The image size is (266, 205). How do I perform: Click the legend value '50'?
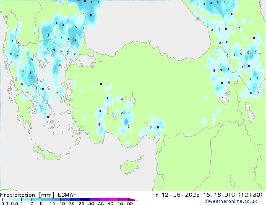pyautogui.click(x=130, y=203)
